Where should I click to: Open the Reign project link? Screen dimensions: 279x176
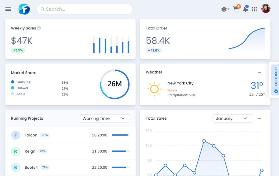pyautogui.click(x=30, y=151)
